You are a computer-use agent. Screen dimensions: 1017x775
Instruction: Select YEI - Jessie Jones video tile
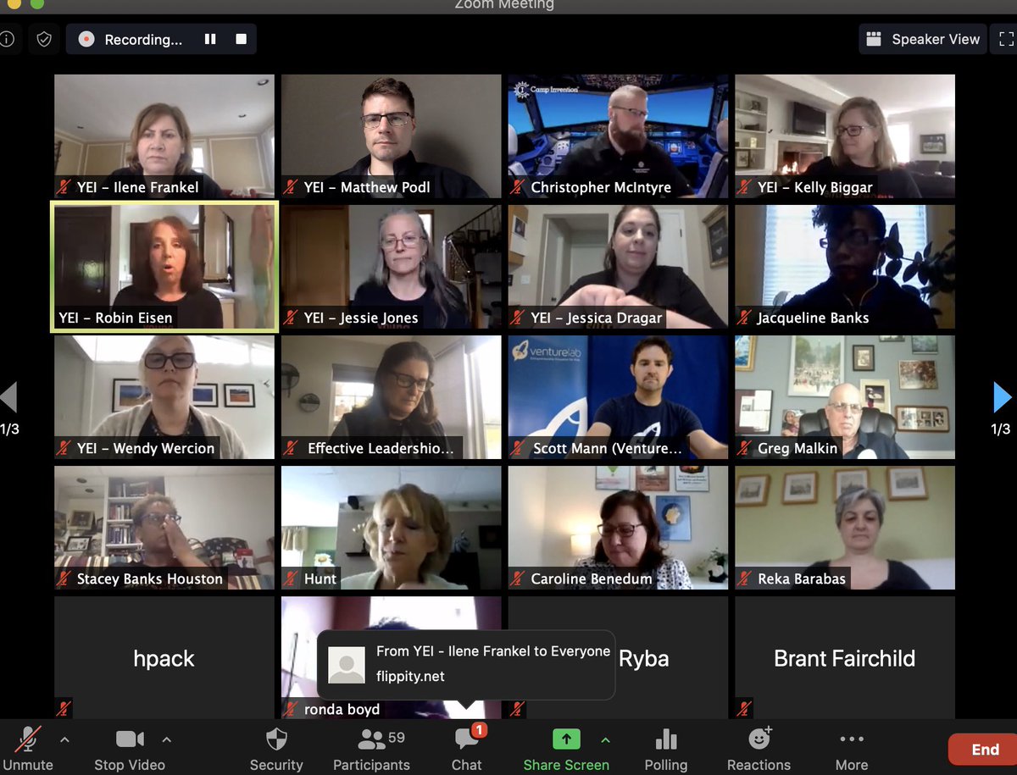click(x=392, y=267)
